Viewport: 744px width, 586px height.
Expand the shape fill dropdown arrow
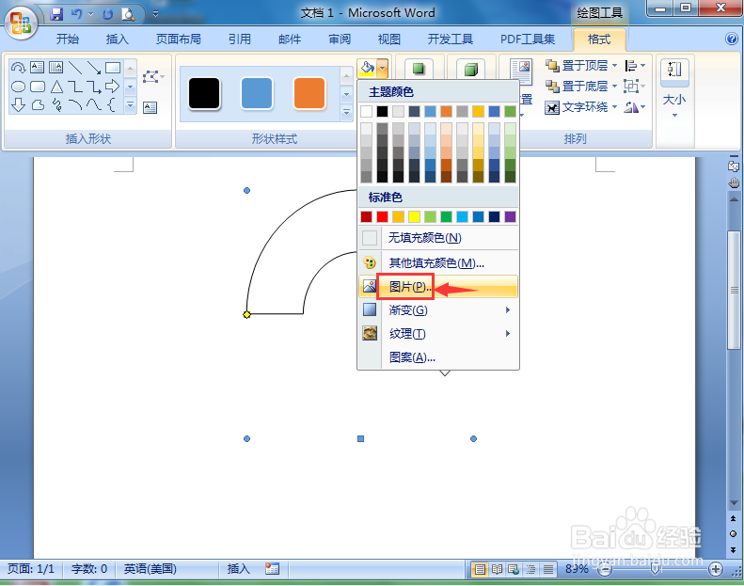click(x=383, y=68)
